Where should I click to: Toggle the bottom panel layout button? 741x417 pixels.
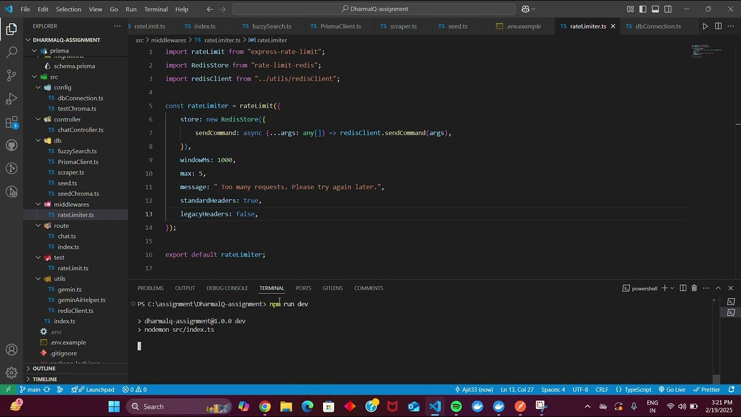point(655,9)
